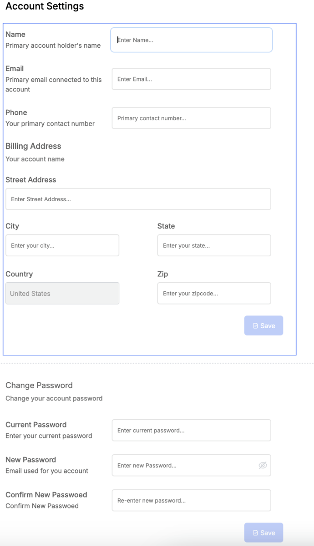Screen dimensions: 314x546
Task: Select the City text field
Action: pyautogui.click(x=62, y=245)
